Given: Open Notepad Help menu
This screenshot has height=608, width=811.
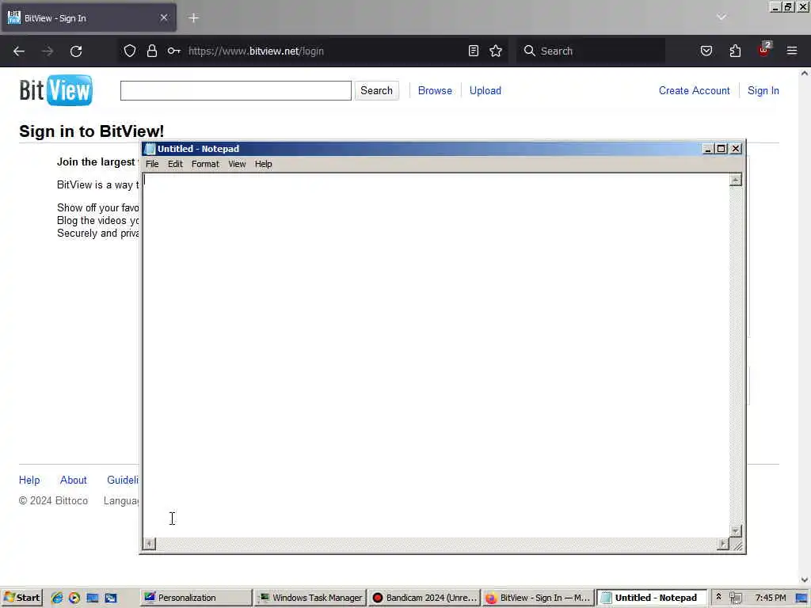Looking at the screenshot, I should point(263,164).
